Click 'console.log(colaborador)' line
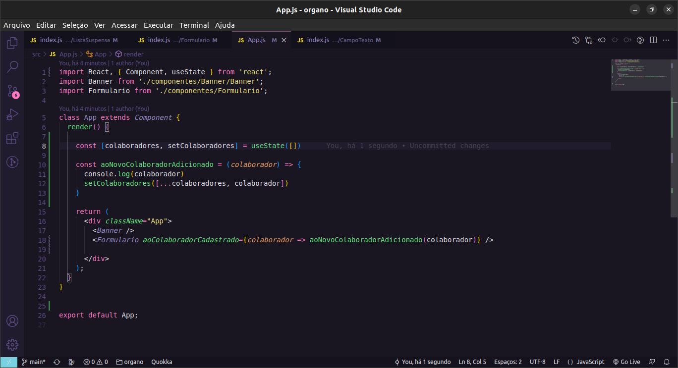This screenshot has width=678, height=368. [134, 174]
